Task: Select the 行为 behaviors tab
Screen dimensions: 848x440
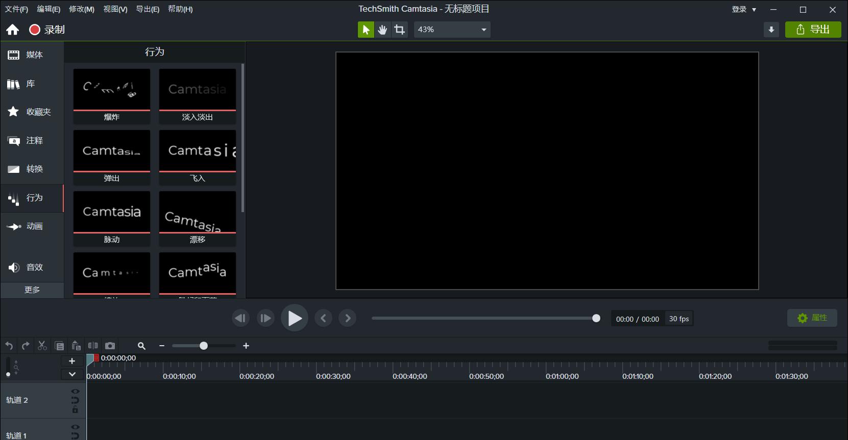Action: [x=32, y=198]
